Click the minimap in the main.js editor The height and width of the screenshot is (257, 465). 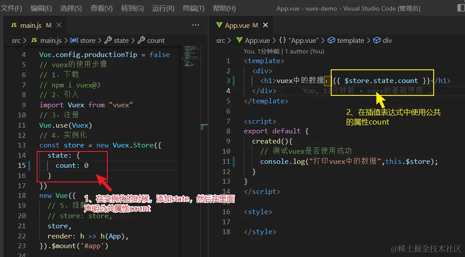point(191,57)
